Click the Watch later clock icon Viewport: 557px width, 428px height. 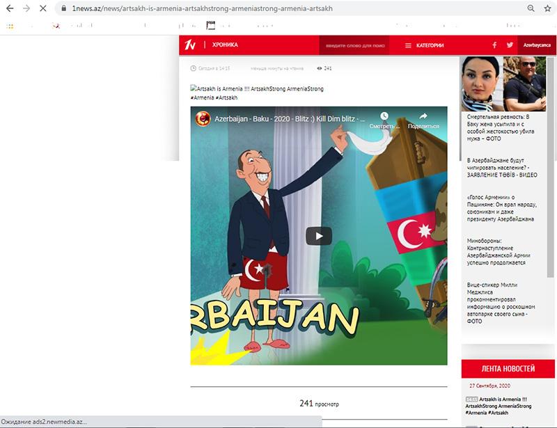click(x=384, y=117)
